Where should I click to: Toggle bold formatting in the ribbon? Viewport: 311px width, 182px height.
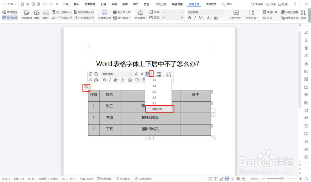(x=190, y=17)
